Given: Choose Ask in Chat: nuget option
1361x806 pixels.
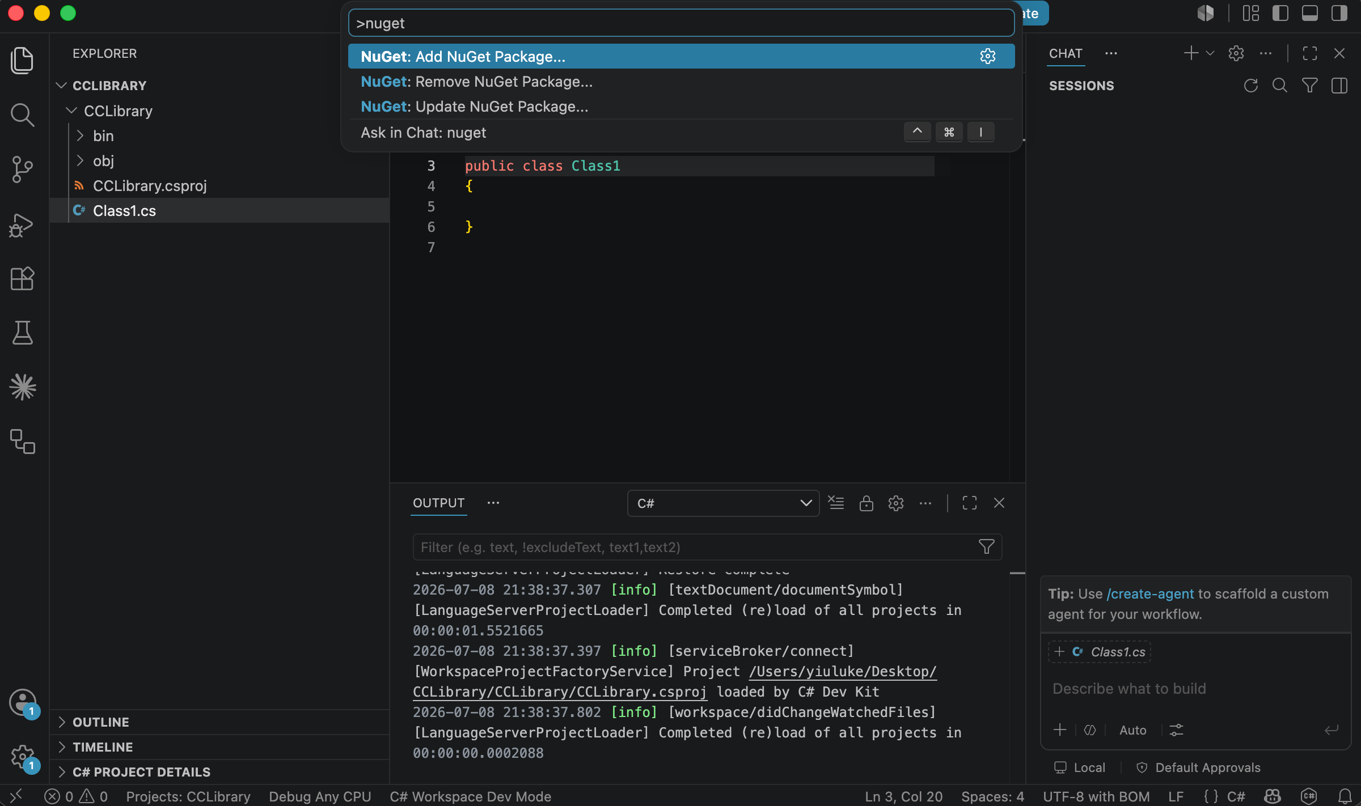Looking at the screenshot, I should point(681,132).
